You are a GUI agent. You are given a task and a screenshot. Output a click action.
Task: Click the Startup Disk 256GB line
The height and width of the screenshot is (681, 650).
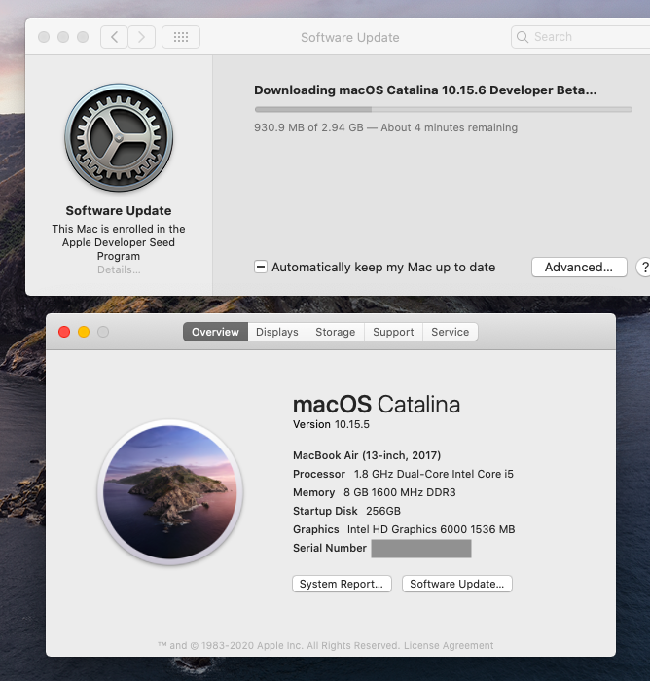346,511
